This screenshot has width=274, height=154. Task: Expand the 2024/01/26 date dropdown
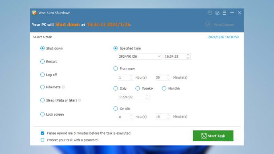[159, 56]
